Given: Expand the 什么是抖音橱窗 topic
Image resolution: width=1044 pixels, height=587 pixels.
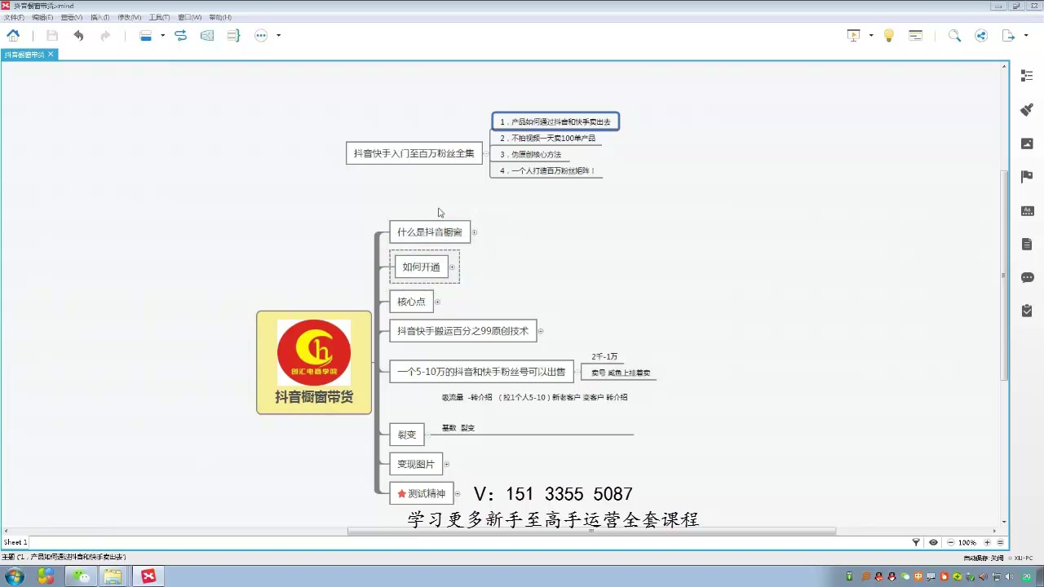Looking at the screenshot, I should tap(474, 232).
